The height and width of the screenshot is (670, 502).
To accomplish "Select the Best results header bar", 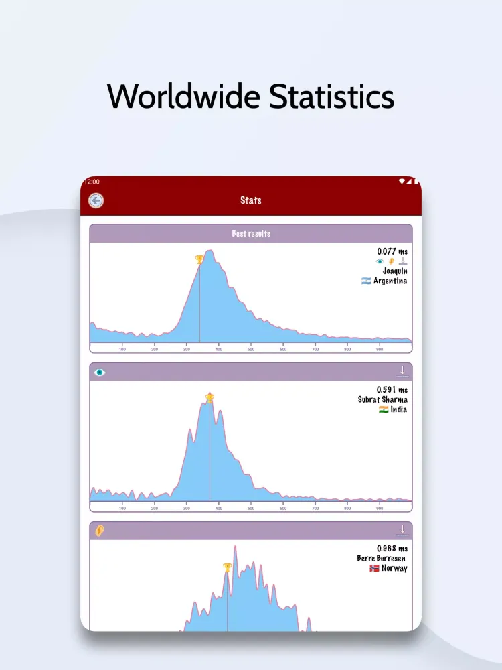I will coord(251,234).
